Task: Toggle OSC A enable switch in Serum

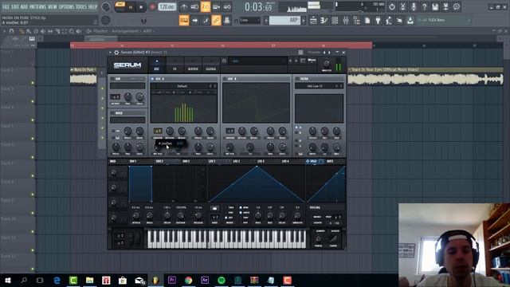Action: pyautogui.click(x=152, y=79)
